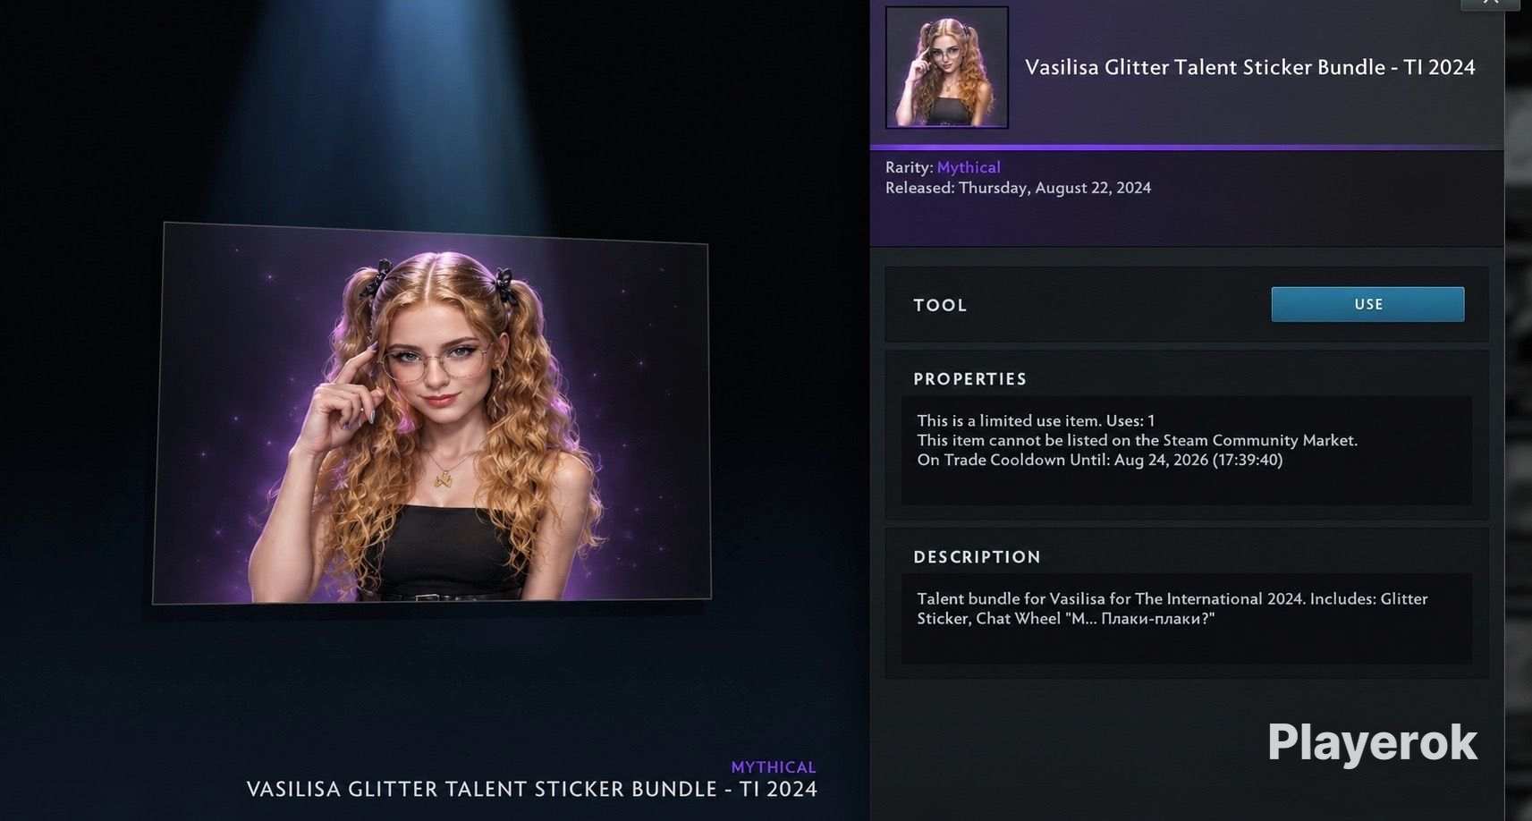This screenshot has height=821, width=1532.
Task: Click the MYTHICAL label under the preview
Action: pos(773,767)
